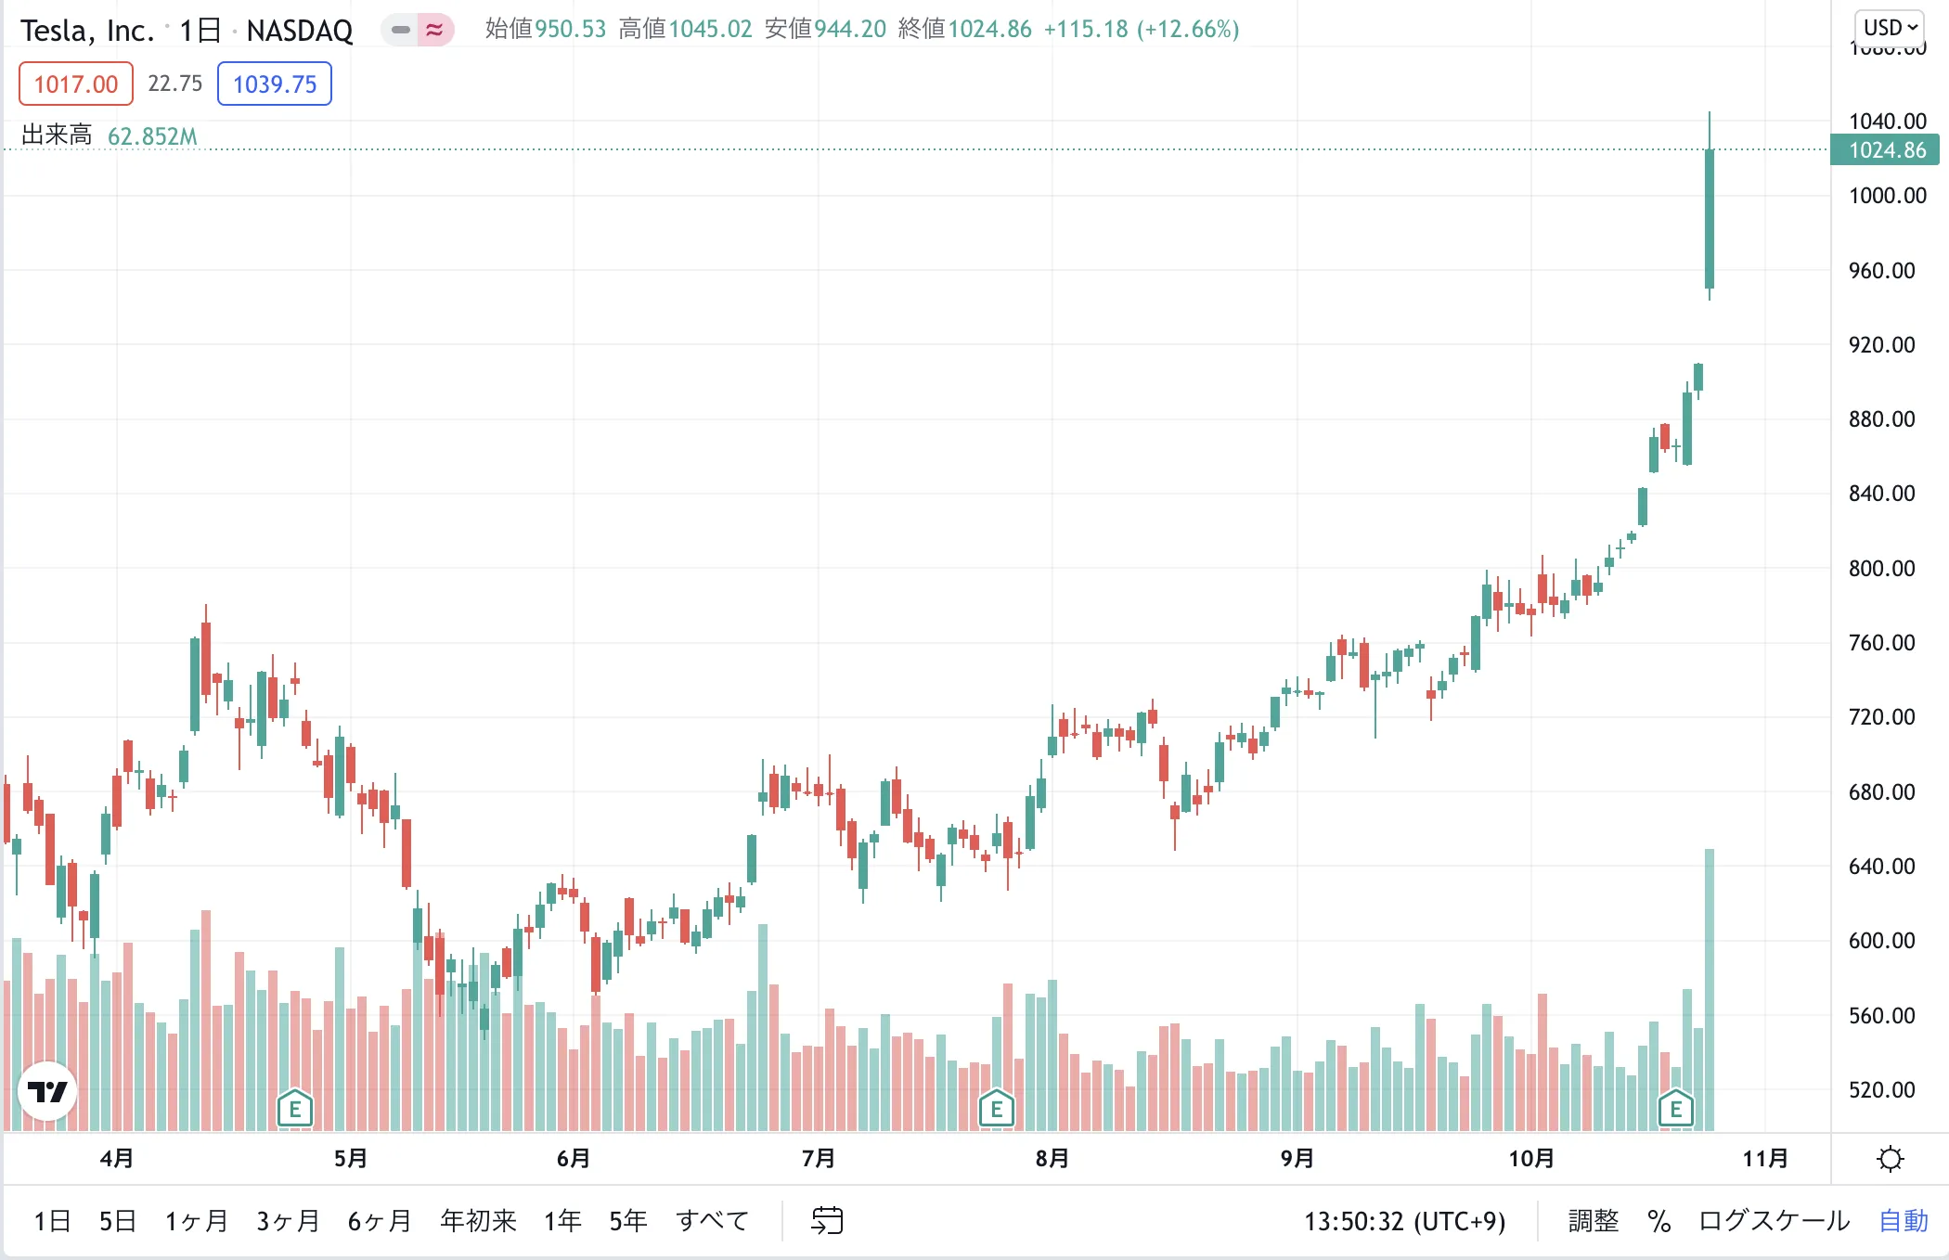Click the 11月 time axis label
Image resolution: width=1949 pixels, height=1260 pixels.
[x=1765, y=1159]
